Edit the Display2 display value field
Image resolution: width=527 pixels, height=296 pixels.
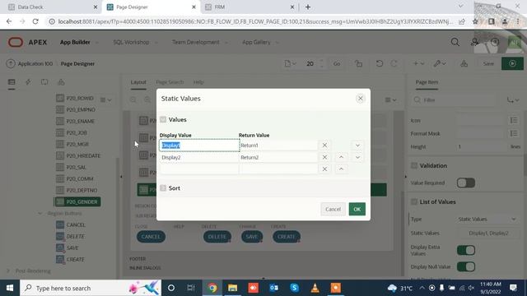pyautogui.click(x=199, y=157)
